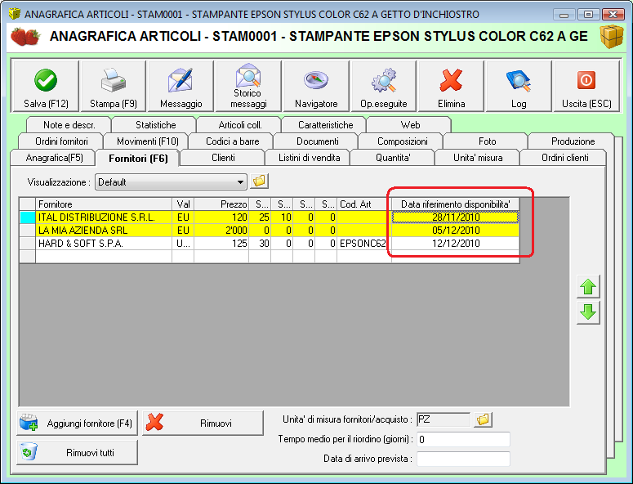
Task: Click price cell 2'000
Action: [221, 231]
